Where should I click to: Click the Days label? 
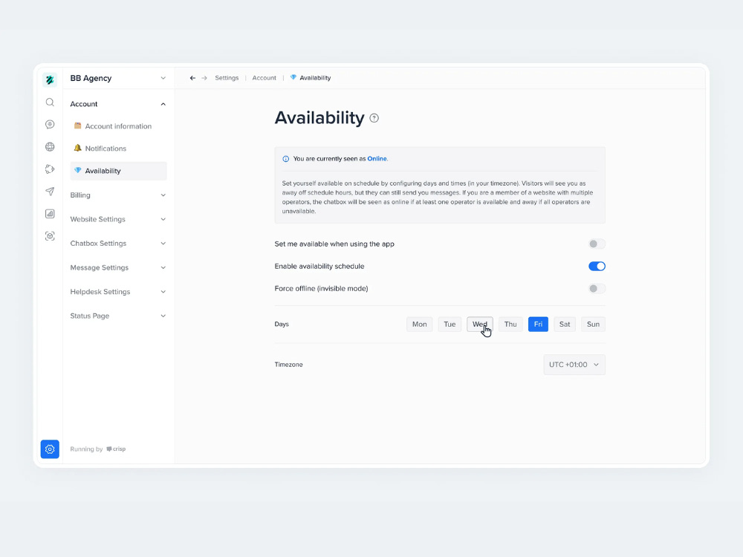[x=282, y=325]
